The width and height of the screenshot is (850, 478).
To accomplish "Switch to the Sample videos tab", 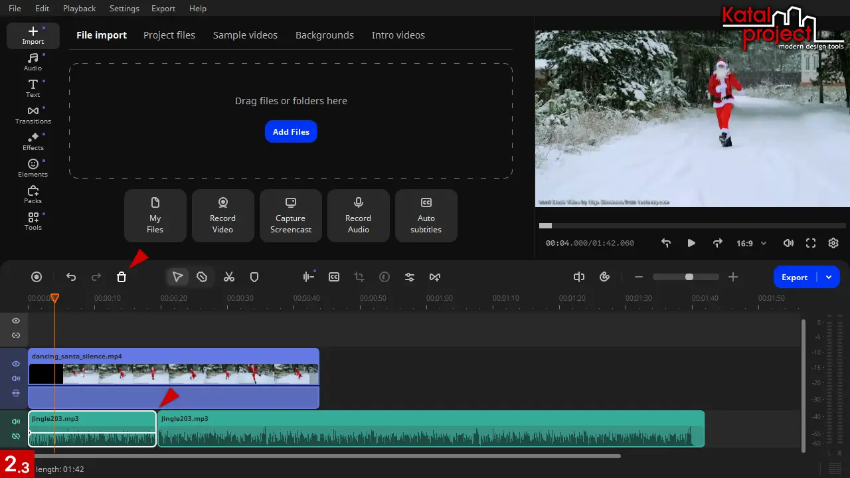I will coord(245,35).
